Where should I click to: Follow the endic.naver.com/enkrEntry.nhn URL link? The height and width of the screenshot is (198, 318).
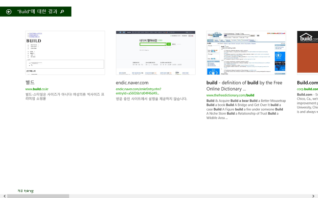[x=138, y=91]
